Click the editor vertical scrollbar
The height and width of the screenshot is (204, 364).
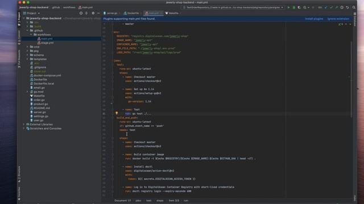(351, 79)
